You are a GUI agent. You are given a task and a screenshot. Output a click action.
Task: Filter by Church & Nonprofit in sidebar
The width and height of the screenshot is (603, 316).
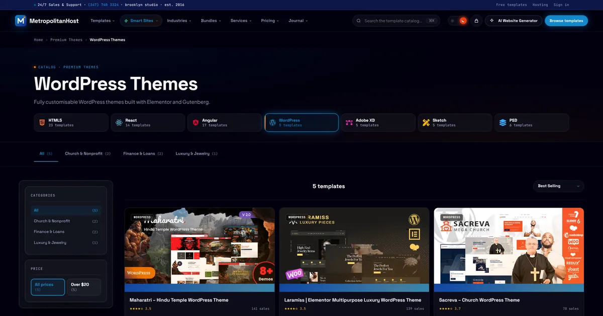coord(66,221)
